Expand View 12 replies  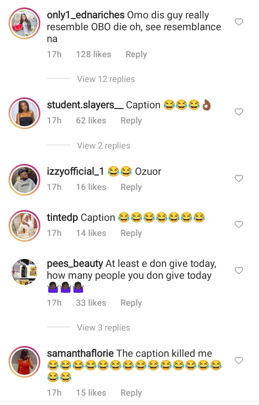pos(106,79)
